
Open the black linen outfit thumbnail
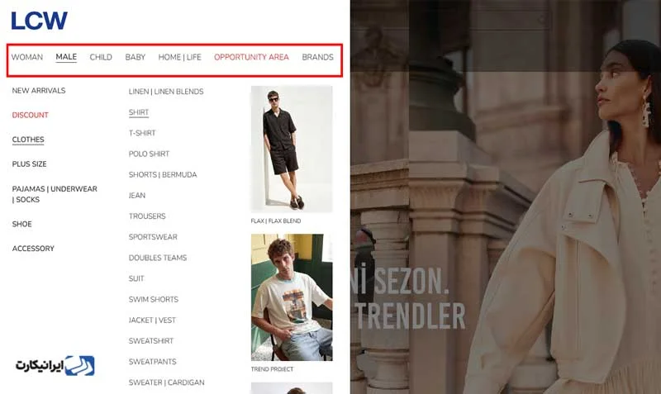click(292, 149)
